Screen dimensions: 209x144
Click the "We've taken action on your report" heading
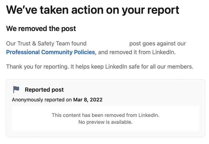(93, 10)
